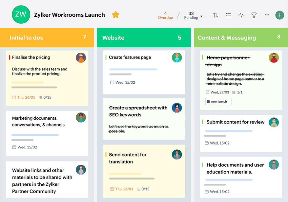
Task: Expand the Pending dropdown arrow
Action: coord(201,16)
